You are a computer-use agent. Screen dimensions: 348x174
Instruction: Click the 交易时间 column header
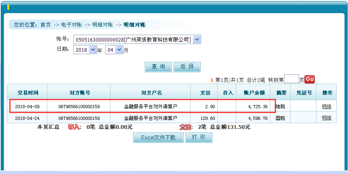point(28,92)
